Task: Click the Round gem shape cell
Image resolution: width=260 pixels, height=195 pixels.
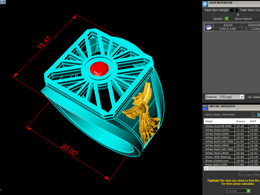Action: click(x=227, y=25)
